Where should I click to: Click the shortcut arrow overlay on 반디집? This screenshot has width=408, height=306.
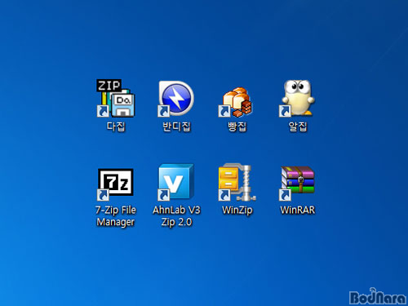[164, 111]
